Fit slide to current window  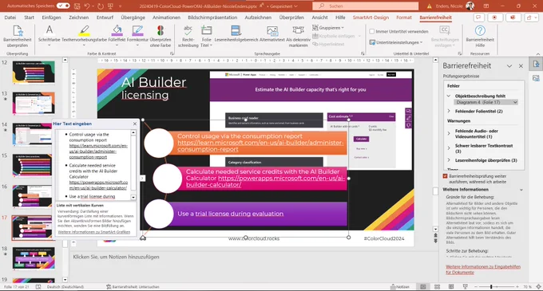[x=538, y=287]
